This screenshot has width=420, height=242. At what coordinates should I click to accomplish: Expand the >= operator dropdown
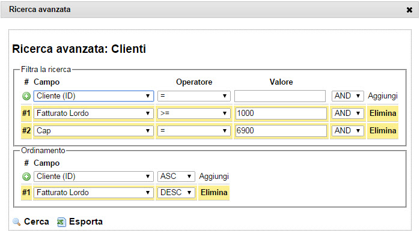pyautogui.click(x=193, y=113)
